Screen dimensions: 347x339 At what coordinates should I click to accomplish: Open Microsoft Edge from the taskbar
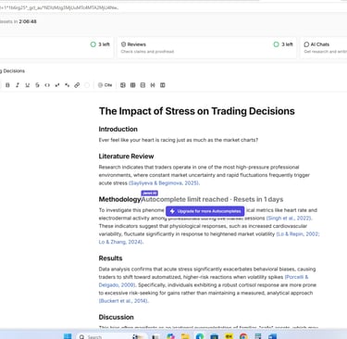200,336
